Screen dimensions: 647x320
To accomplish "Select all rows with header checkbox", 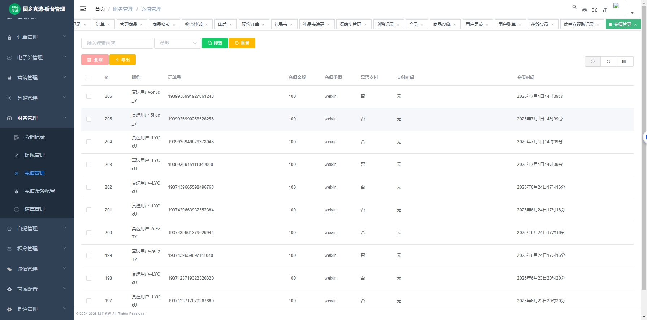I will pyautogui.click(x=87, y=78).
